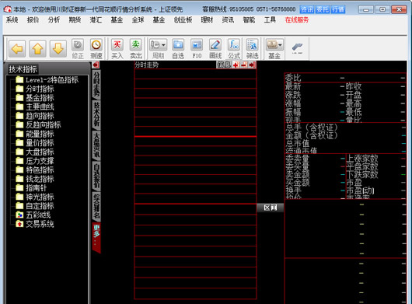Click the red 在线服务 link

pyautogui.click(x=297, y=20)
